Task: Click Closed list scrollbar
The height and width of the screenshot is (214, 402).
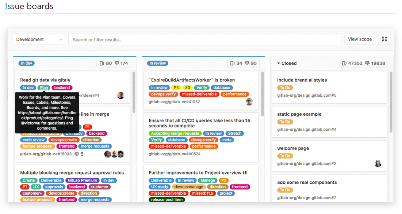Action: [391, 102]
